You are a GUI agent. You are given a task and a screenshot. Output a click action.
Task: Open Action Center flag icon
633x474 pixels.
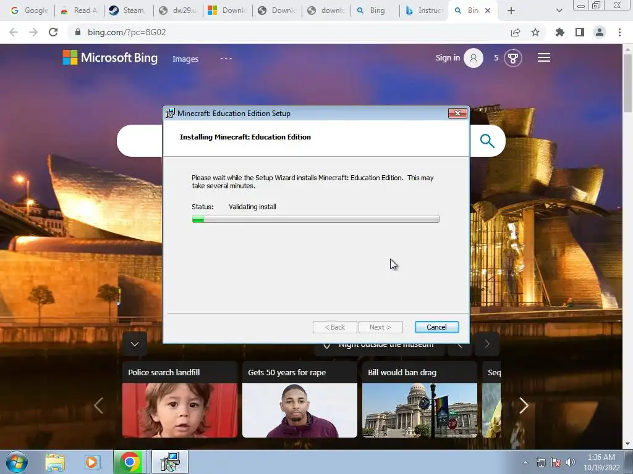coord(556,462)
